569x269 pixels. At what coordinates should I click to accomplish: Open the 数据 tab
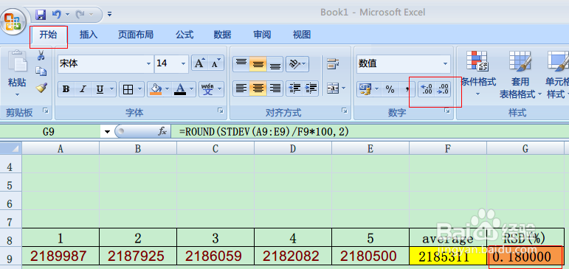(x=222, y=35)
